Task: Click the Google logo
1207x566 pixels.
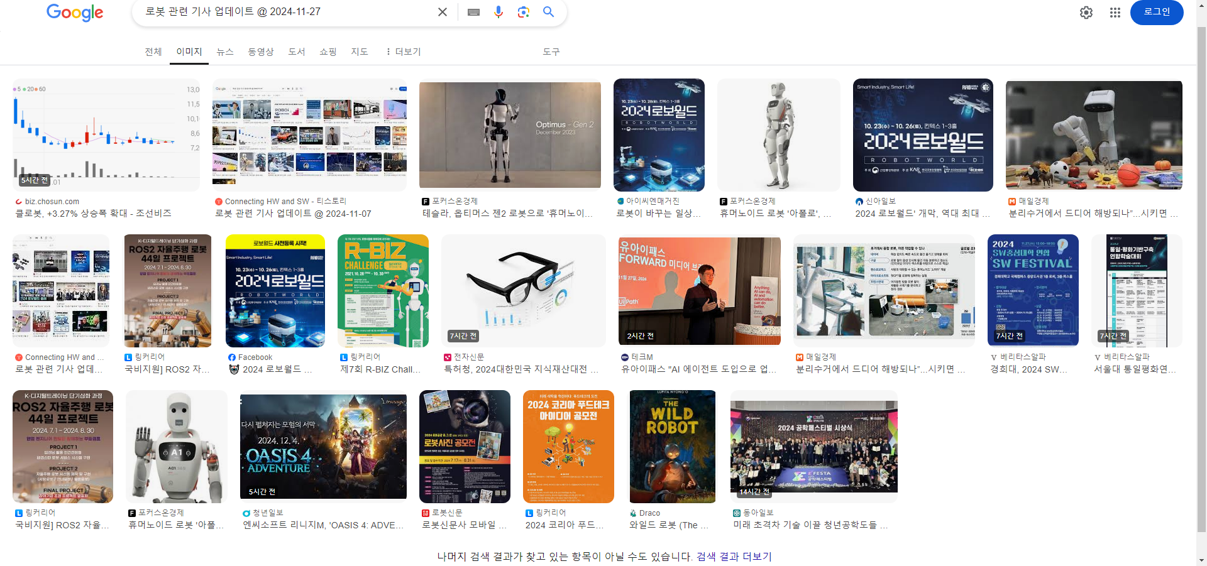Action: point(75,13)
